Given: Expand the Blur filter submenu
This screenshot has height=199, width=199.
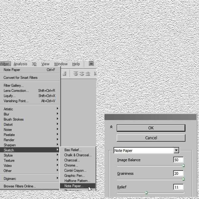Looking at the screenshot, I should tap(30, 114).
